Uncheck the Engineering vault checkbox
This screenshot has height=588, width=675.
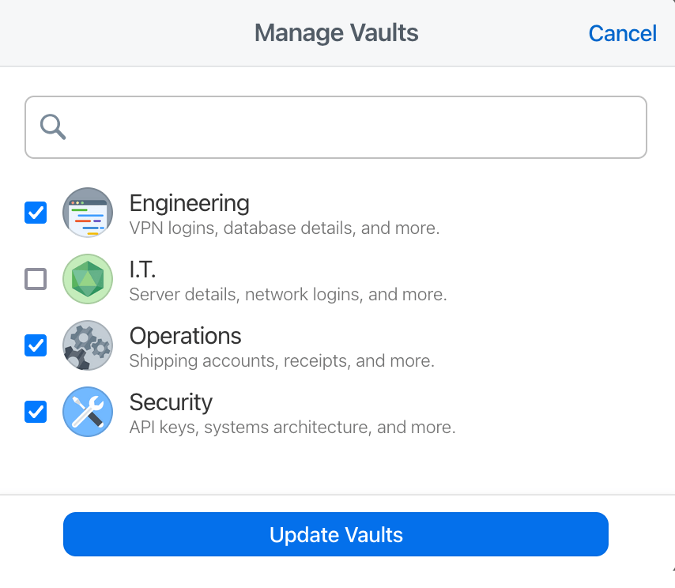[x=35, y=213]
